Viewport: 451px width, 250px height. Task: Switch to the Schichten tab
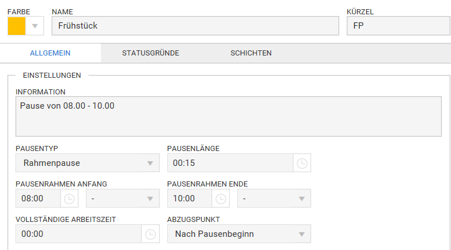[251, 53]
